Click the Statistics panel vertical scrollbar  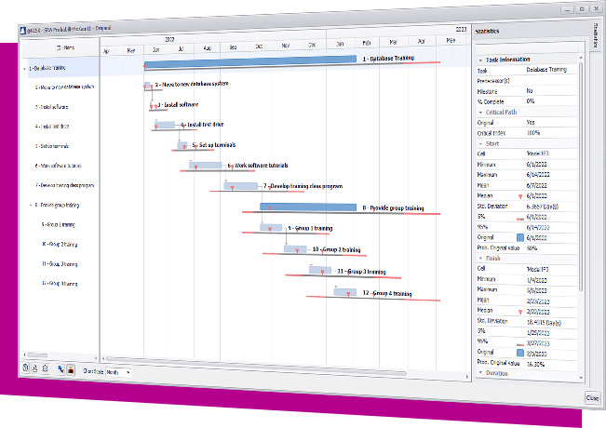coord(581,176)
